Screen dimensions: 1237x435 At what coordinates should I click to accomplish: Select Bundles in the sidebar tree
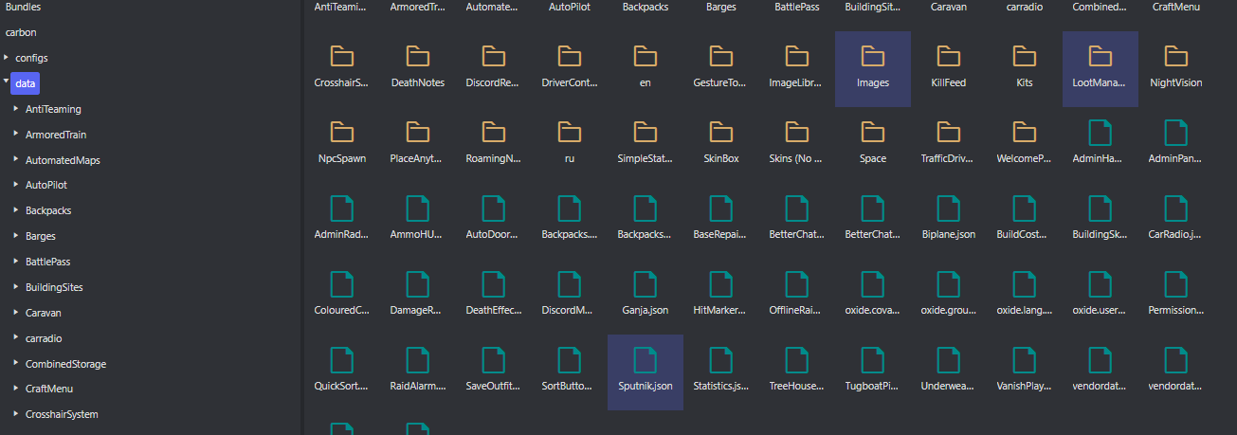pyautogui.click(x=23, y=7)
